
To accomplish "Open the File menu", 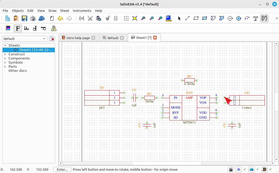I will click(x=5, y=11).
